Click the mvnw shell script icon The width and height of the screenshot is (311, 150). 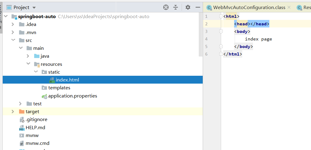point(22,136)
